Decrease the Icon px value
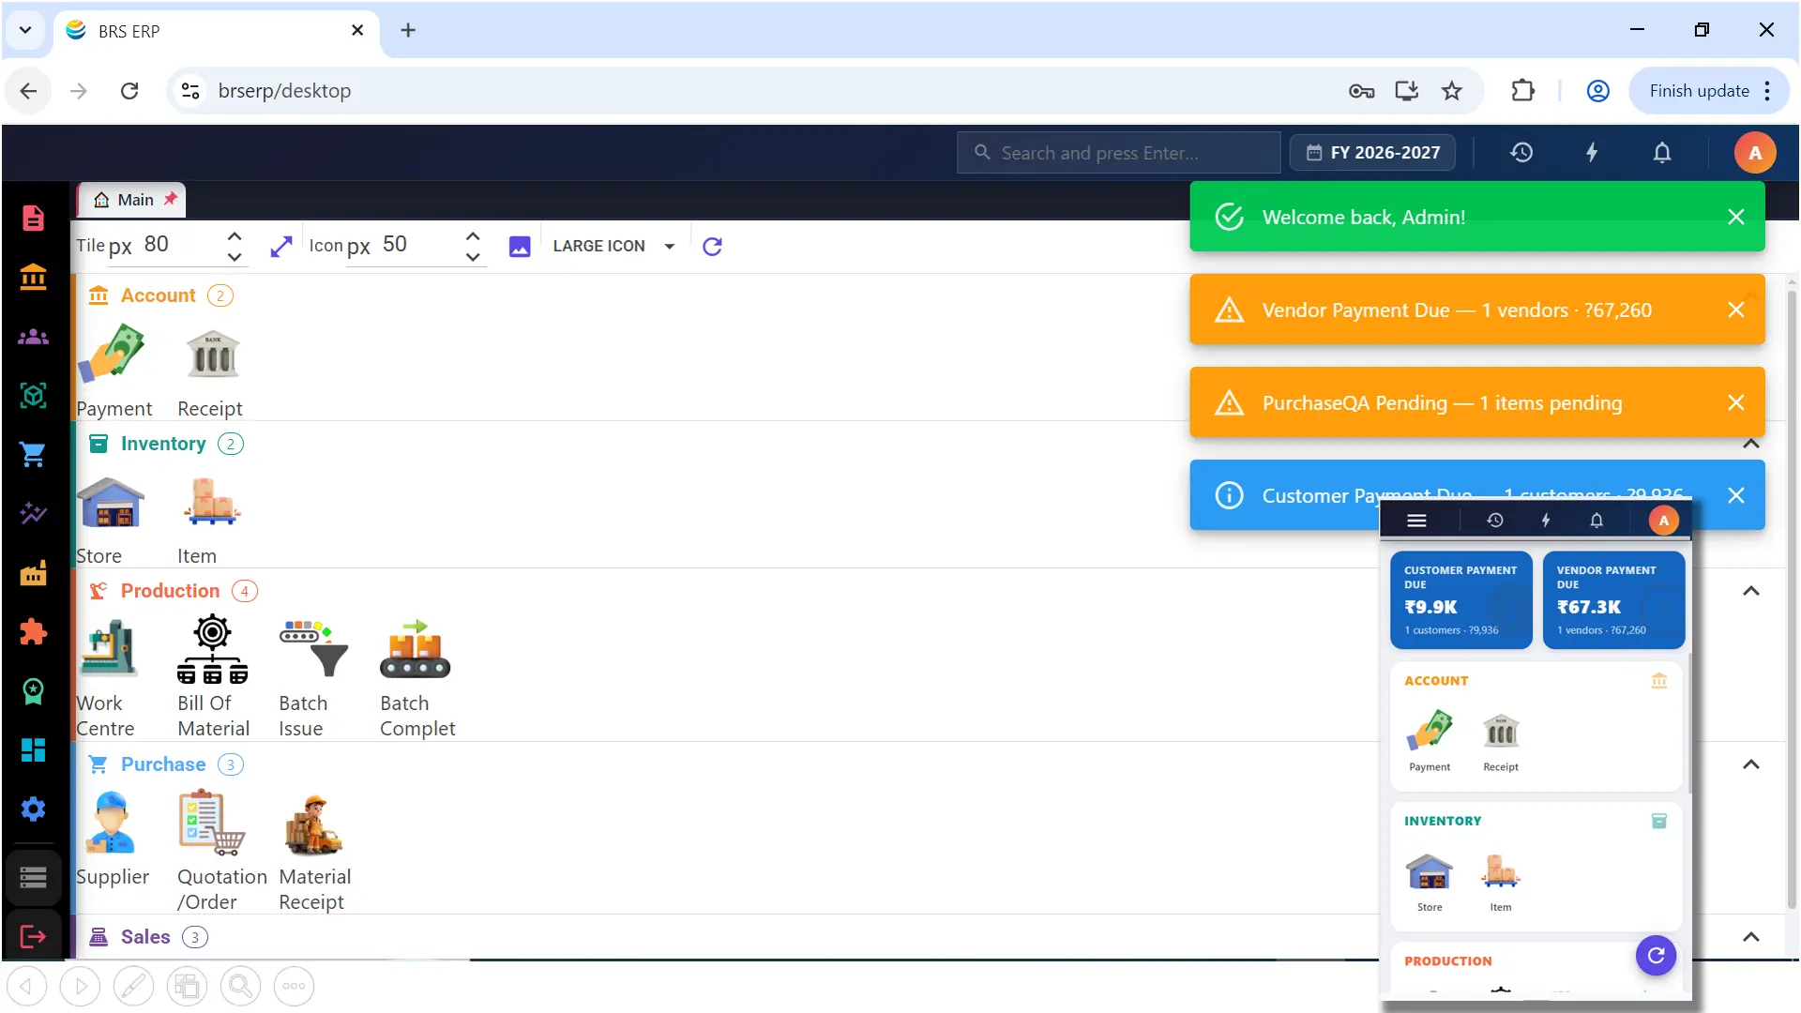Image resolution: width=1801 pixels, height=1013 pixels. pyautogui.click(x=473, y=256)
